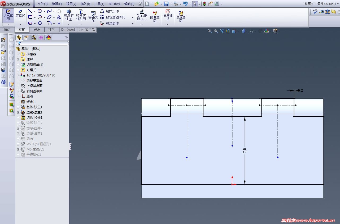Expand 注解 node in feature tree
Screen dimensions: 340x224
click(18, 60)
